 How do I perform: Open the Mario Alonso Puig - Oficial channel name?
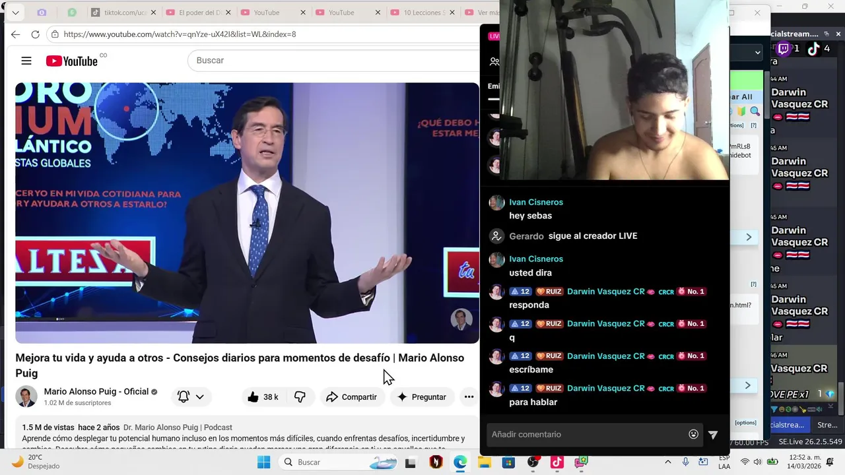point(96,392)
